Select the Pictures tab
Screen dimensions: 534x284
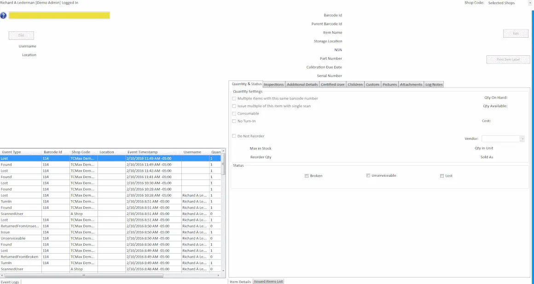tap(389, 85)
